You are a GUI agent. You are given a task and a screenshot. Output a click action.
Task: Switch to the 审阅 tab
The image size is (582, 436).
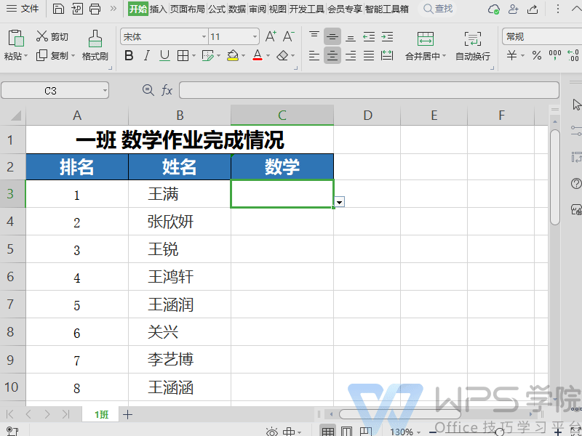coord(258,9)
